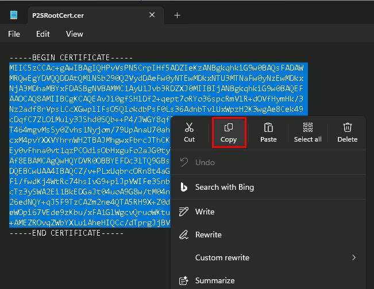
Task: Click the BEGIN CERTIFICATE line
Action: 71,58
